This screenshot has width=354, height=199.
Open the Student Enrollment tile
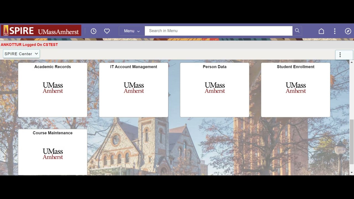pos(296,90)
